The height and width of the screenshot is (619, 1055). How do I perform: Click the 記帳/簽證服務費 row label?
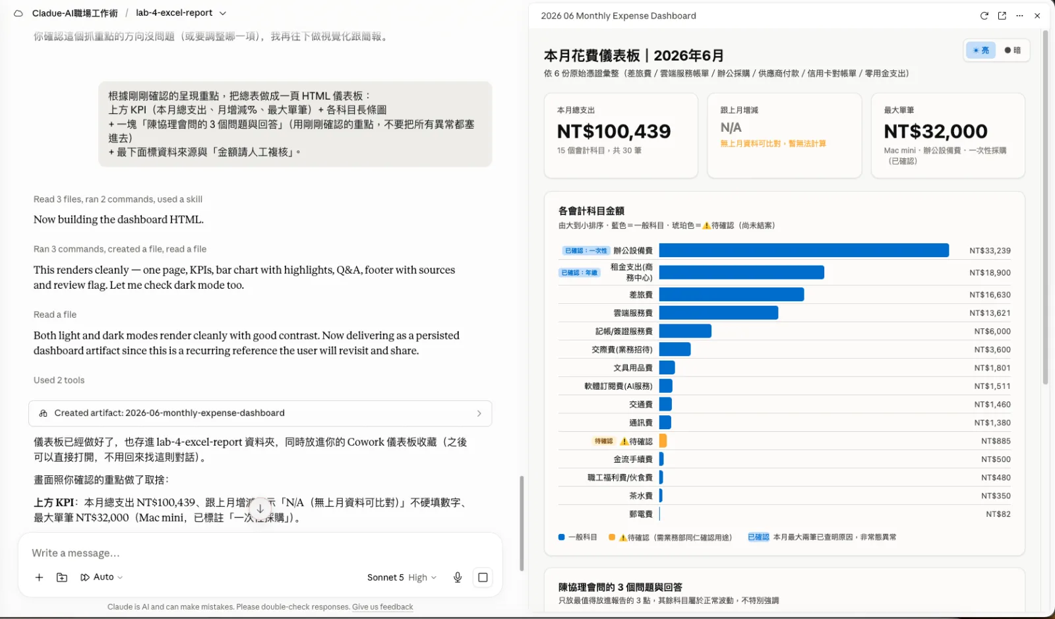click(x=624, y=332)
